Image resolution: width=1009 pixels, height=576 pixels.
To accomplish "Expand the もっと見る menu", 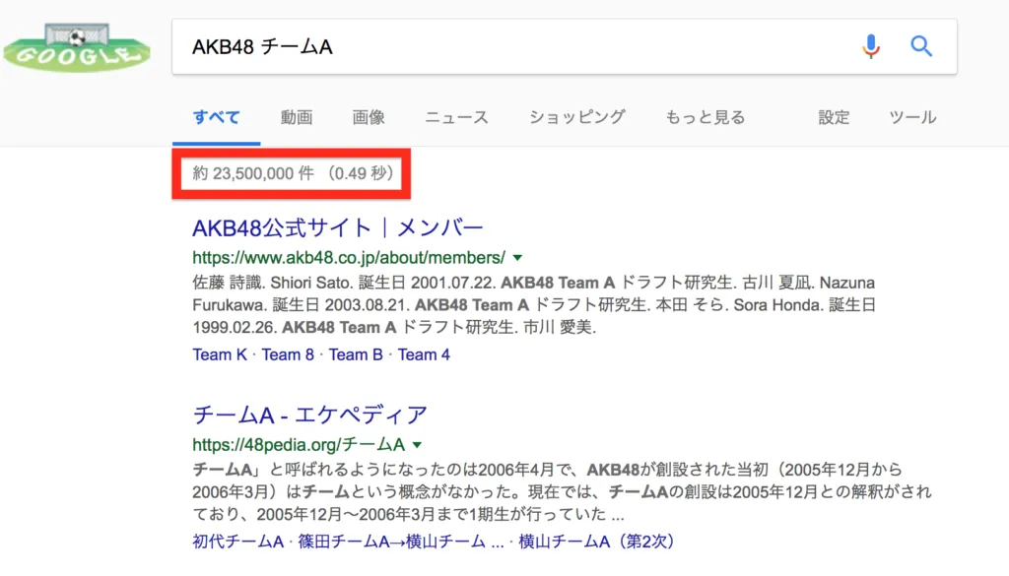I will tap(706, 117).
